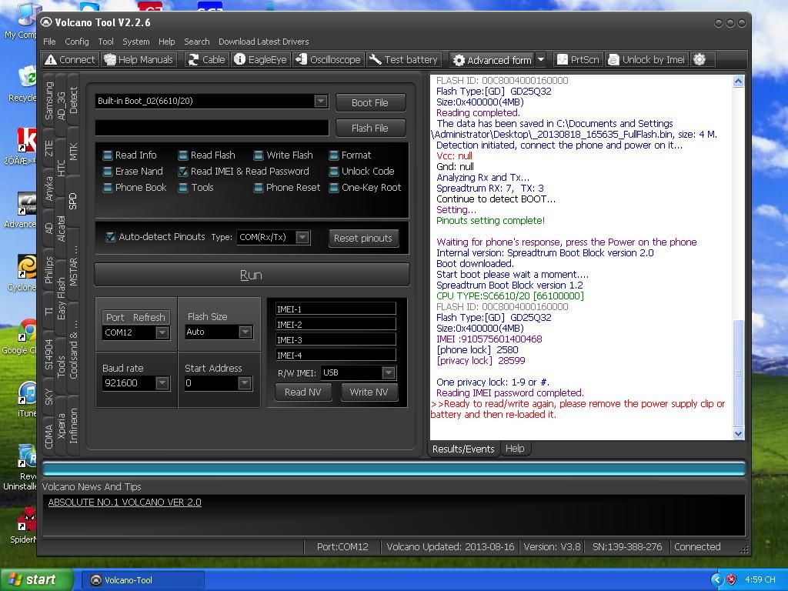Uncheck Read IMEI & Read Password
788x591 pixels.
pyautogui.click(x=183, y=172)
